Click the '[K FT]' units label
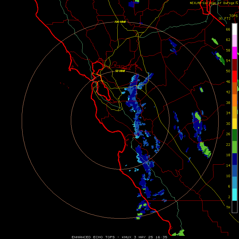The width and height of the screenshot is (239, 239). pyautogui.click(x=224, y=18)
